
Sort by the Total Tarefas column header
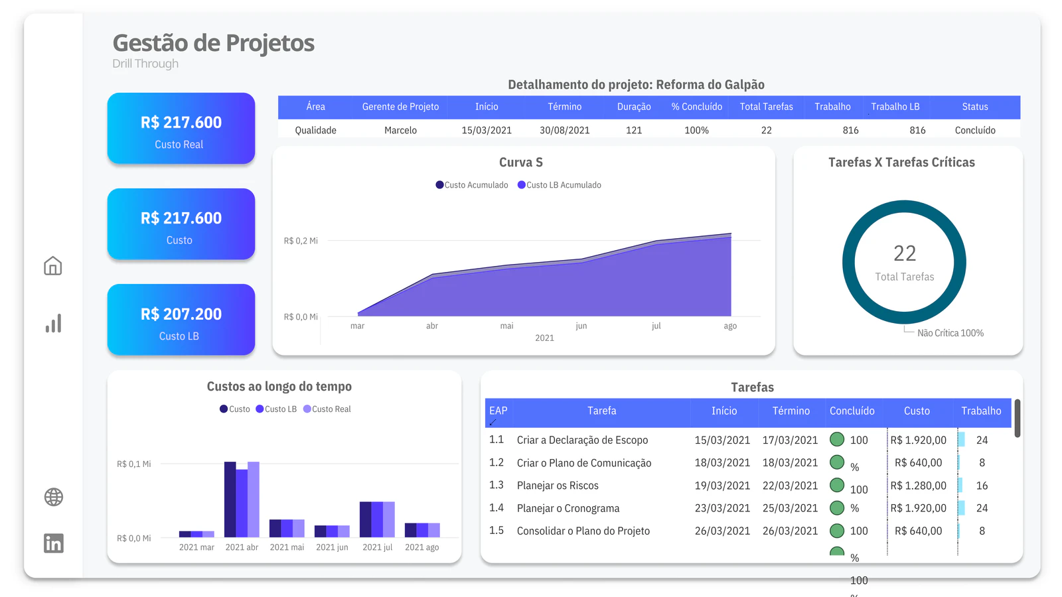[767, 107]
